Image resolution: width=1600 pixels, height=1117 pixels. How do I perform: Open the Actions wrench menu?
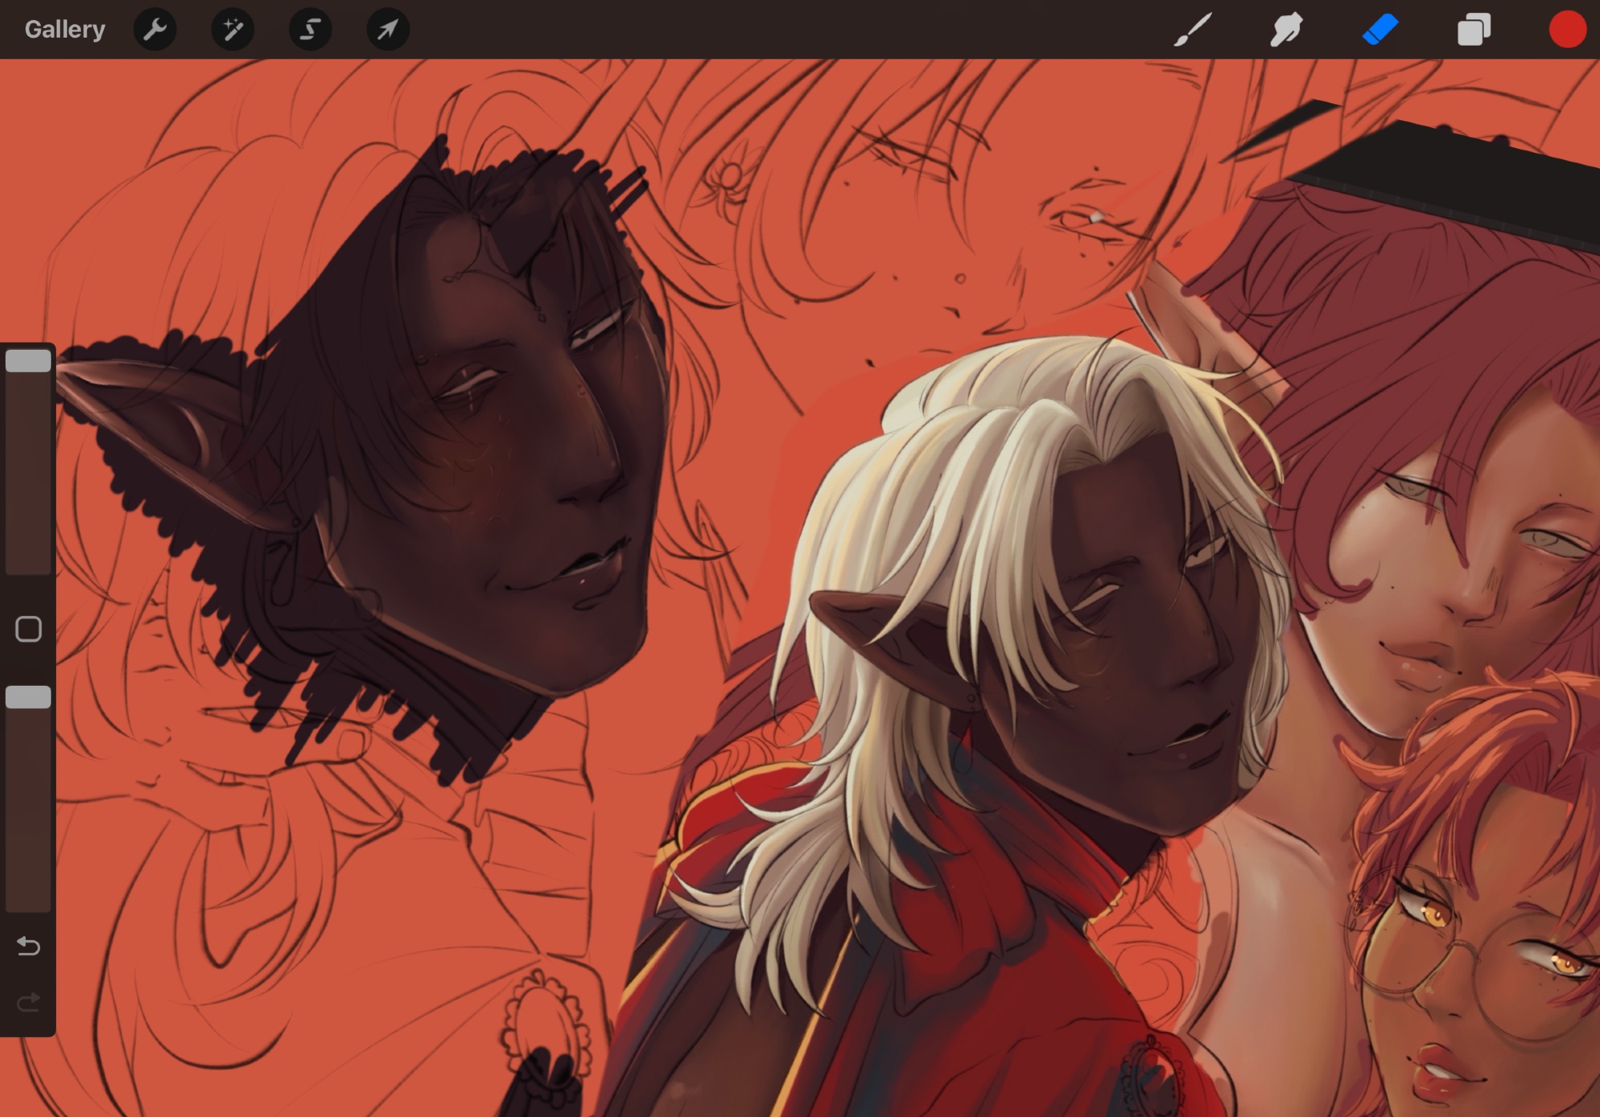click(154, 30)
